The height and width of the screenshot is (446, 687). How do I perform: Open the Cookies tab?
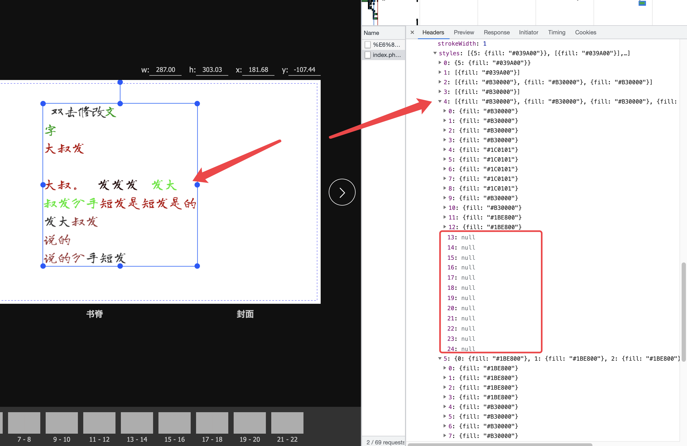point(585,32)
